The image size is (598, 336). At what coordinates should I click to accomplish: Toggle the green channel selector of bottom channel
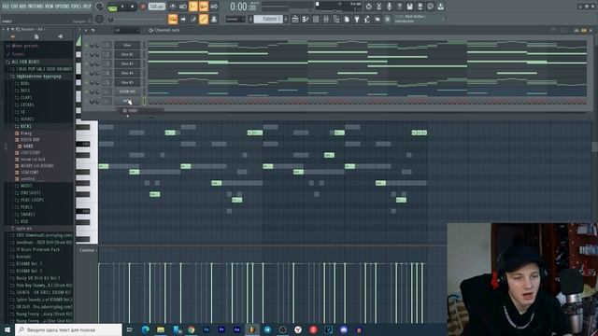pyautogui.click(x=144, y=101)
